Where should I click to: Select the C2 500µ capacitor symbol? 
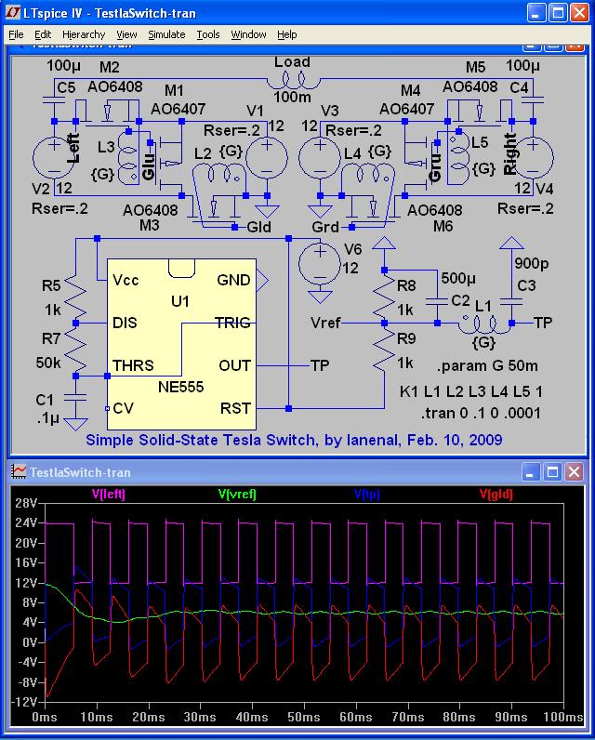point(437,301)
